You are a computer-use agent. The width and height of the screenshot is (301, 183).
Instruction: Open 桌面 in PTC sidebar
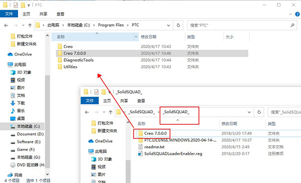[18, 118]
